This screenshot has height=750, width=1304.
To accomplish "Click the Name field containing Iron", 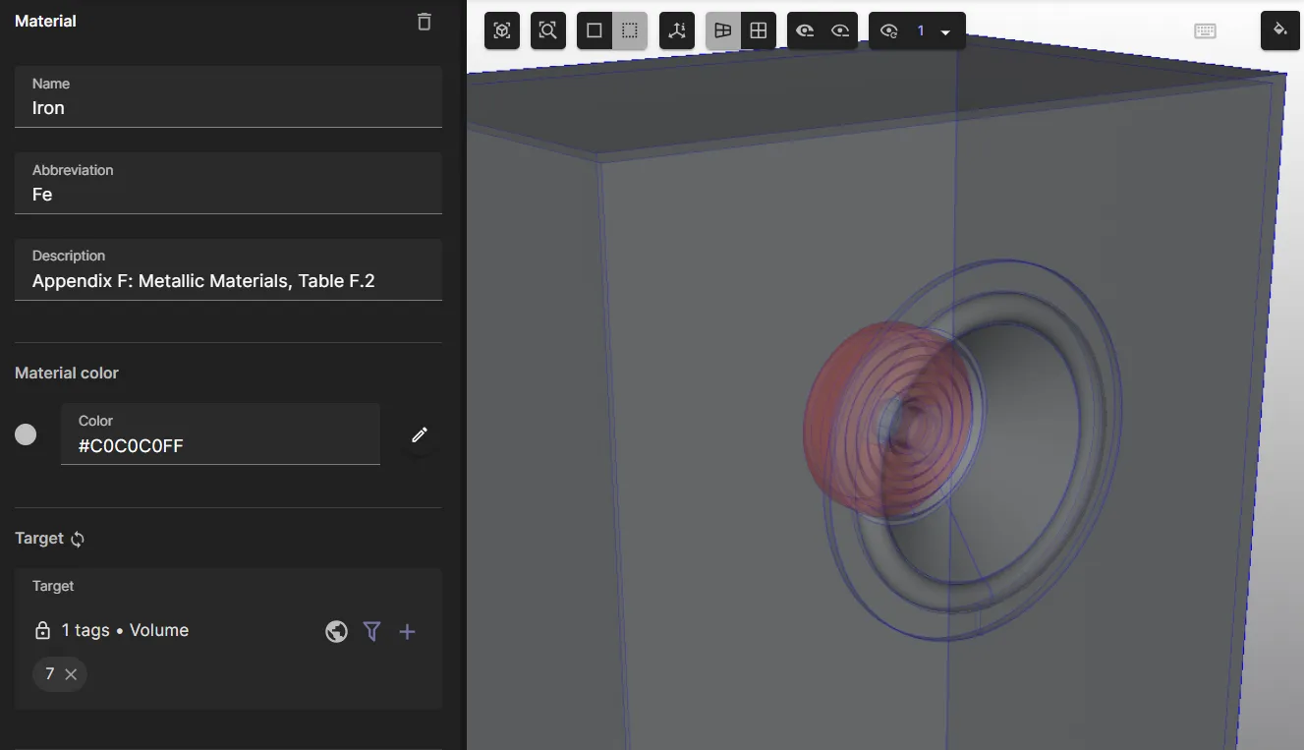I will pos(228,96).
